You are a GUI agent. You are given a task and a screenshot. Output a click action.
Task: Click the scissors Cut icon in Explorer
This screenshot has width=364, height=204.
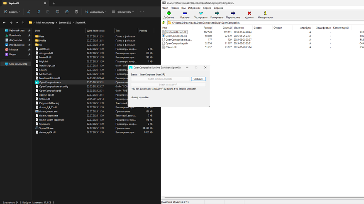(29, 12)
